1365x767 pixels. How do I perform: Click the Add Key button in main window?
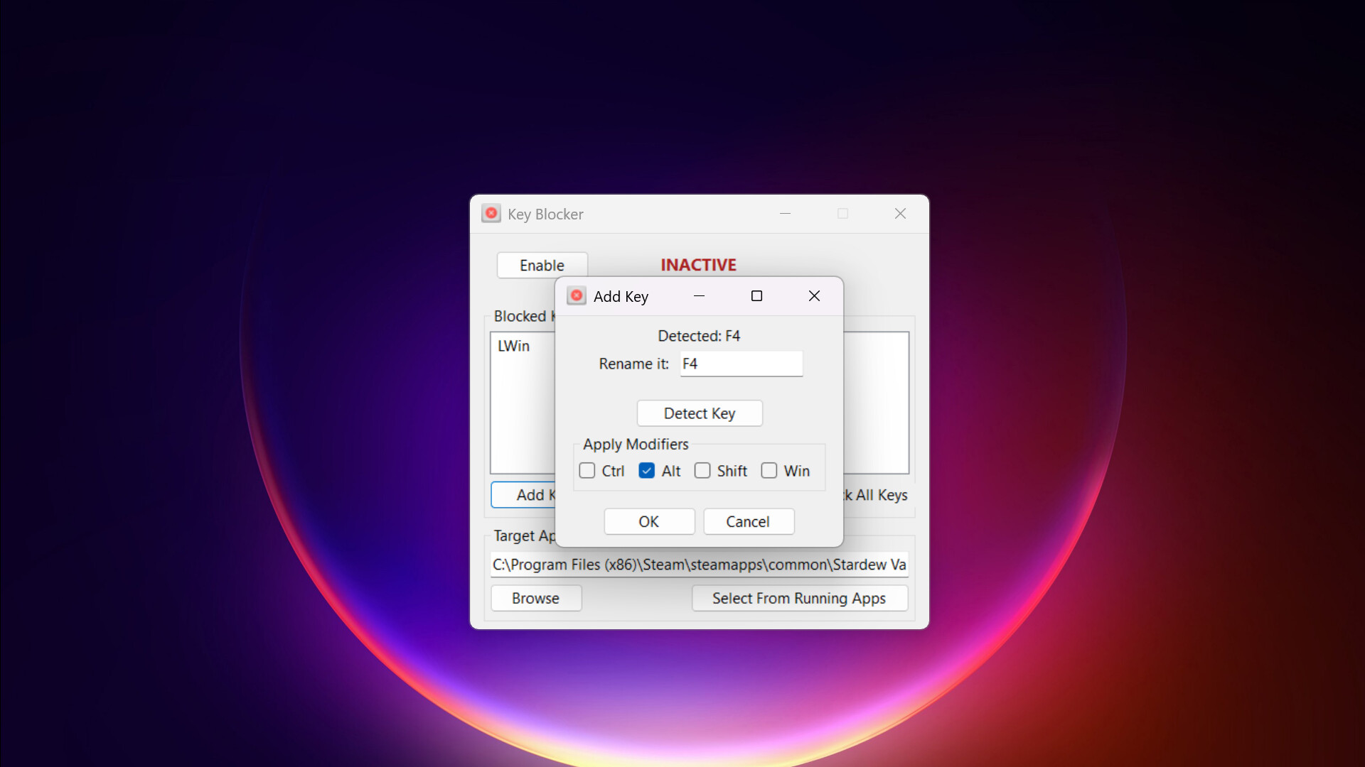(526, 495)
